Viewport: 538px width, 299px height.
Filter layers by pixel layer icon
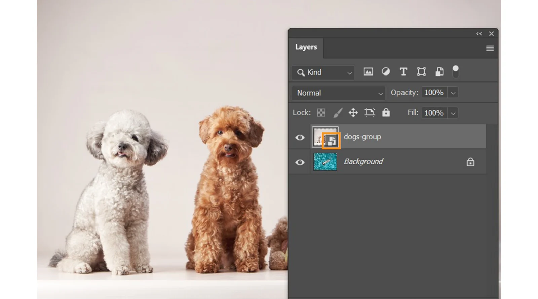pos(368,71)
